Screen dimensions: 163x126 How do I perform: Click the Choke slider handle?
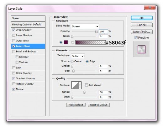pos(72,66)
